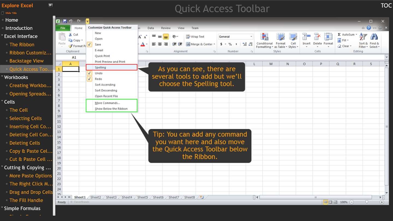Switch to Page Break Preview icon
Viewport: 393px width, 221px height.
(x=335, y=202)
